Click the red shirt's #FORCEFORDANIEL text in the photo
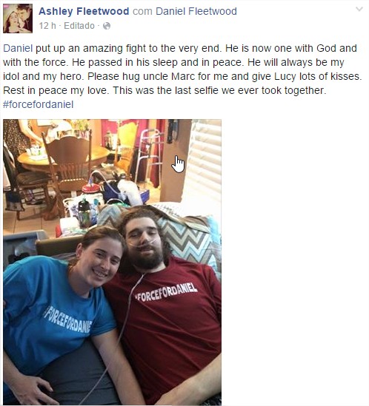Viewport: 369px width, 406px height. (x=166, y=292)
